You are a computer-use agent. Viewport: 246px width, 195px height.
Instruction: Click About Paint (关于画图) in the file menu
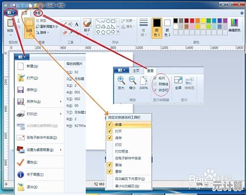coord(40,174)
